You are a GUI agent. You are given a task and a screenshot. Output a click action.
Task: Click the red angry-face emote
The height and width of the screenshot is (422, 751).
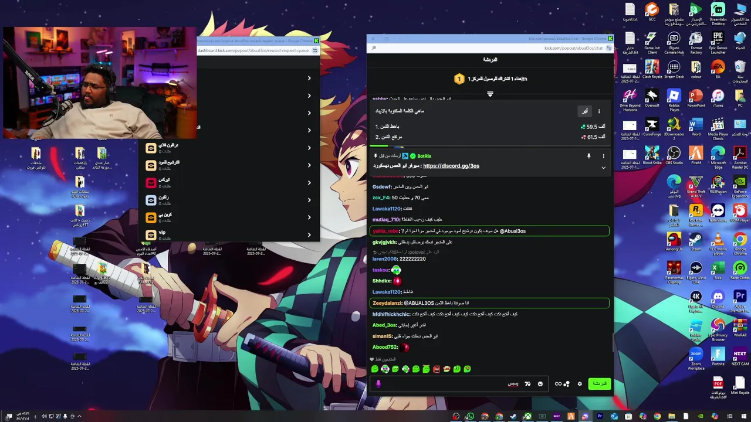pos(436,369)
